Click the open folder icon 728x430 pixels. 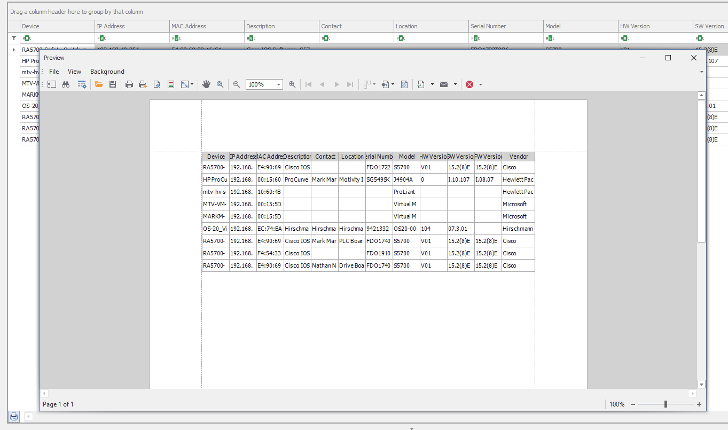point(98,84)
